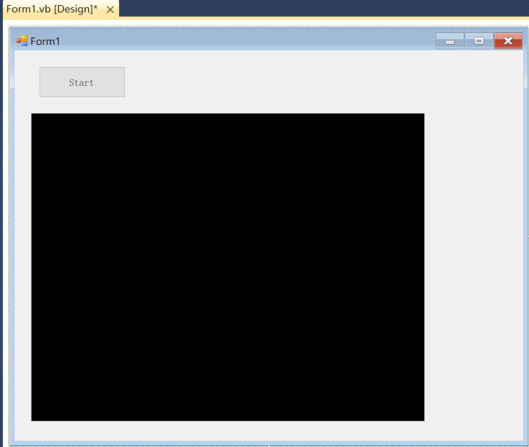This screenshot has height=447, width=529.
Task: Close the Form1.vb [Design] tab
Action: coord(110,9)
